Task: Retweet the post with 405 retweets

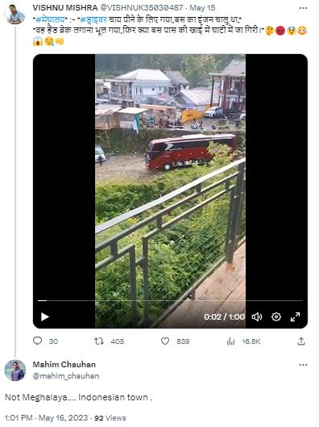Action: [99, 341]
